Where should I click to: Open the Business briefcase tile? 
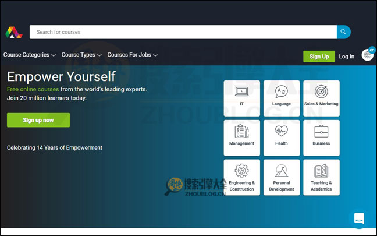[x=321, y=138]
